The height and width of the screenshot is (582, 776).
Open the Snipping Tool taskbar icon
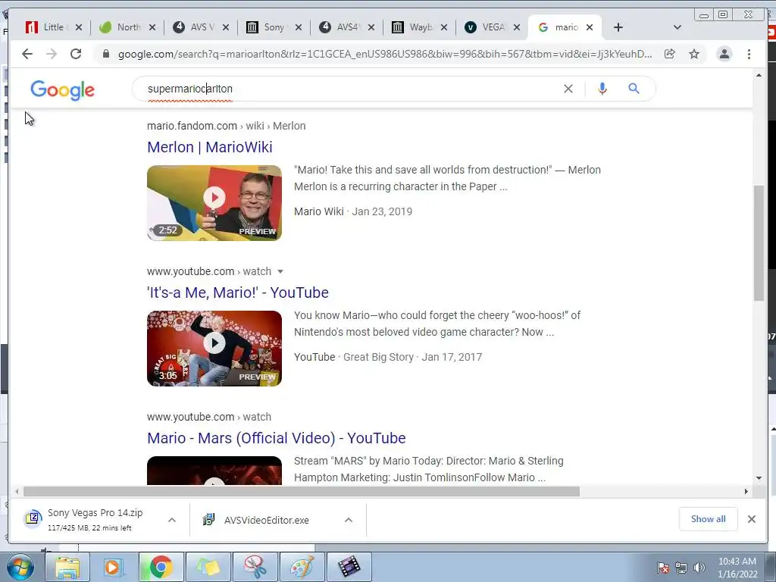pos(255,567)
